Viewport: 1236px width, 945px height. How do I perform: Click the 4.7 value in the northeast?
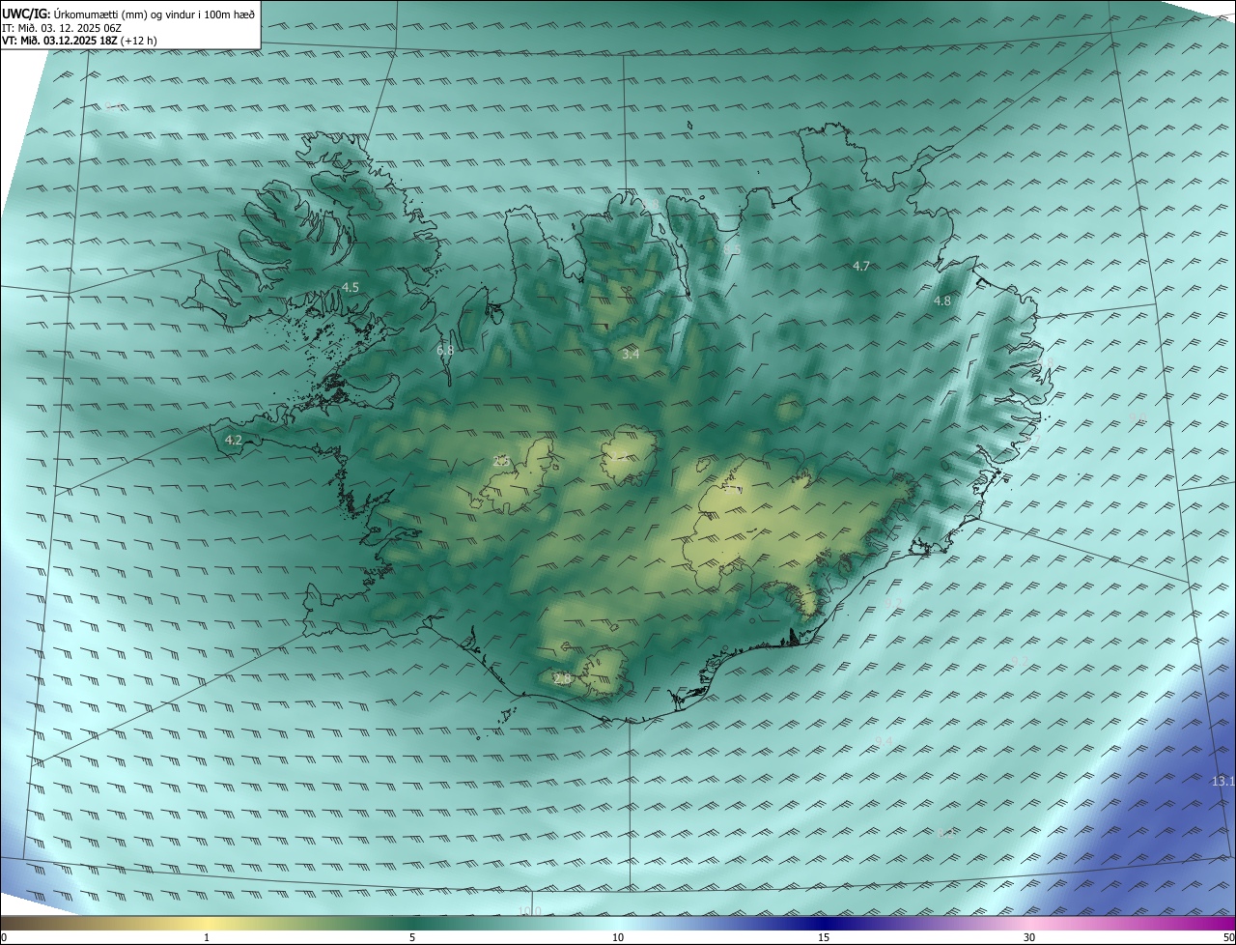861,265
